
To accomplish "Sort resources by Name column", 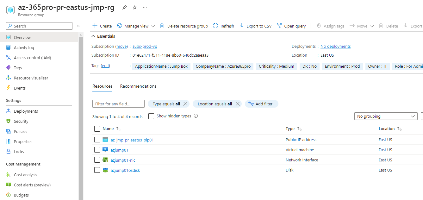I will click(112, 129).
